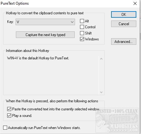Viewport: 141px width, 134px height.
Task: Uncheck the Windows modifier checkbox
Action: pos(82,39)
